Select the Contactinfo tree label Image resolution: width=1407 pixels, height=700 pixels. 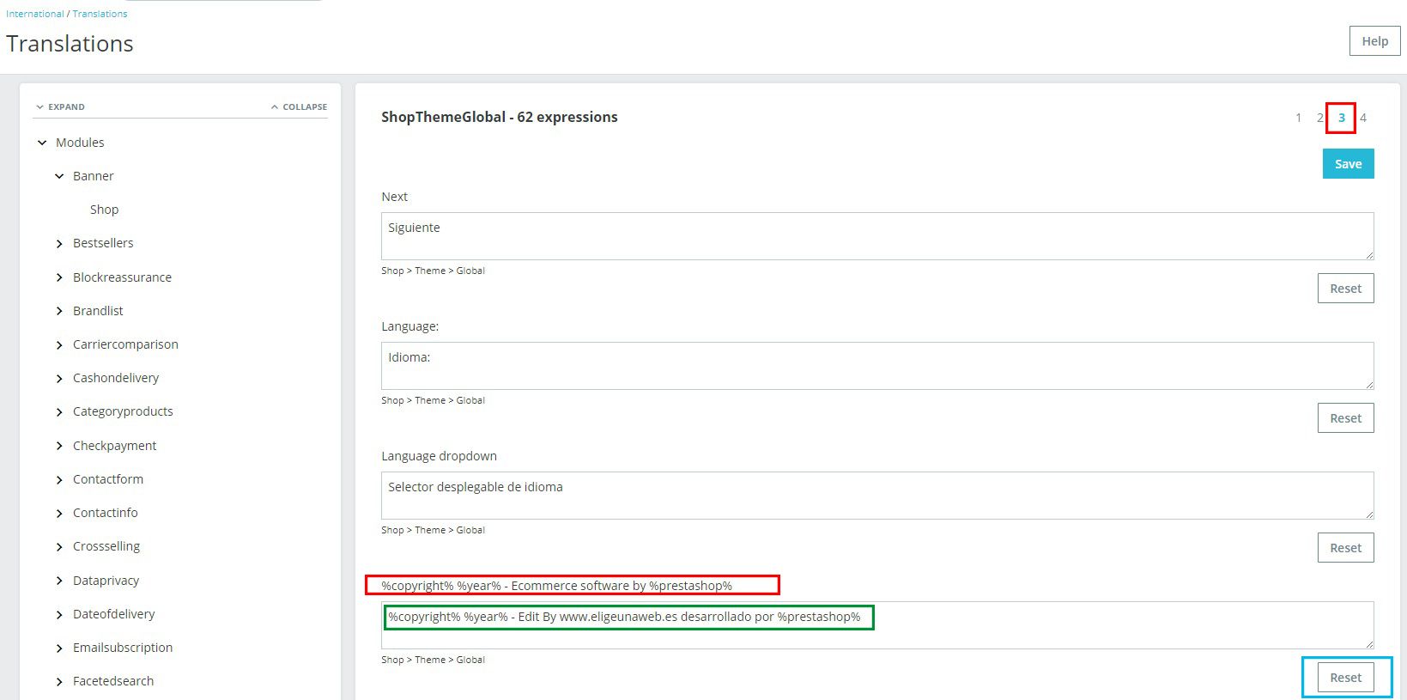pos(106,513)
